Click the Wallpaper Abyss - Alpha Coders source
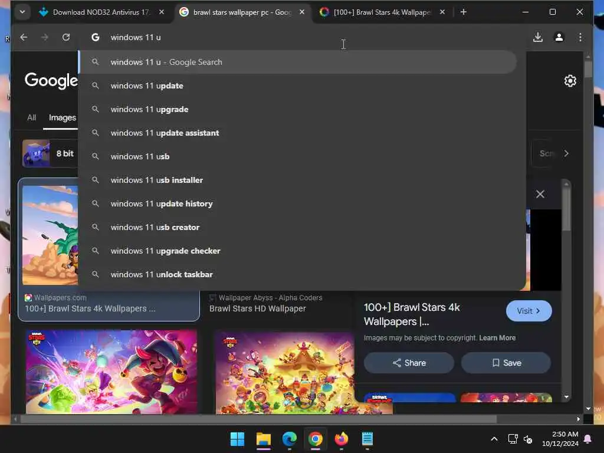This screenshot has width=604, height=453. tap(270, 298)
